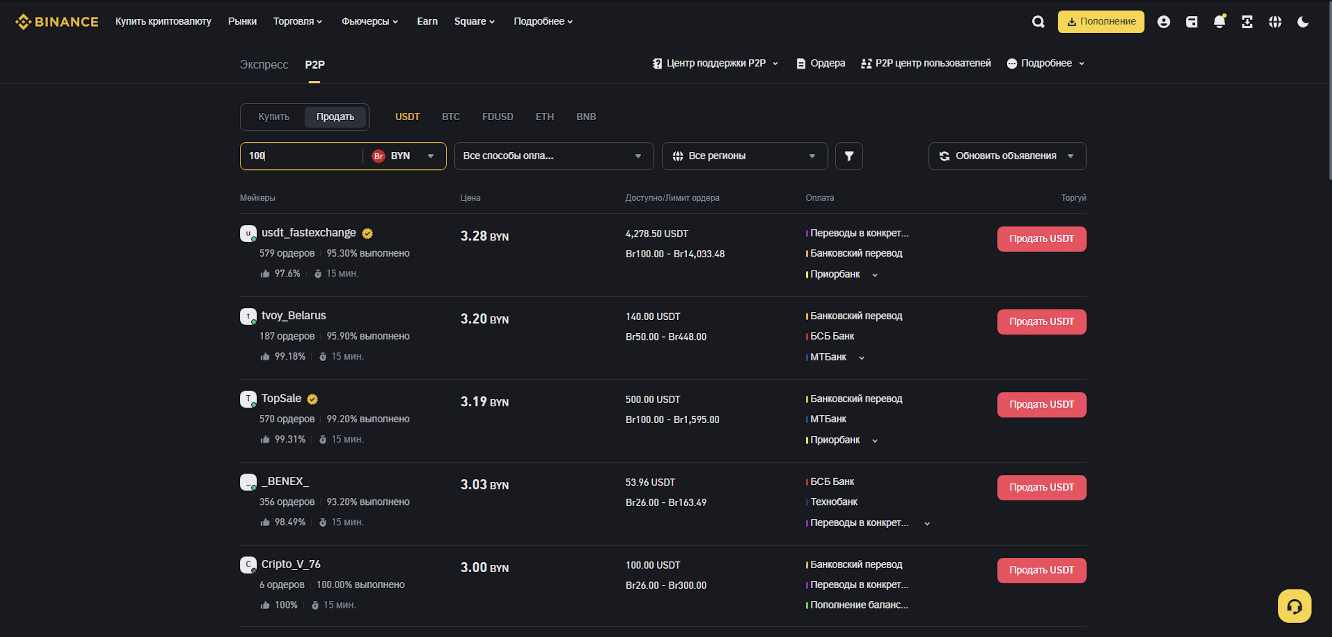Select the BTC asset tab

tap(450, 117)
